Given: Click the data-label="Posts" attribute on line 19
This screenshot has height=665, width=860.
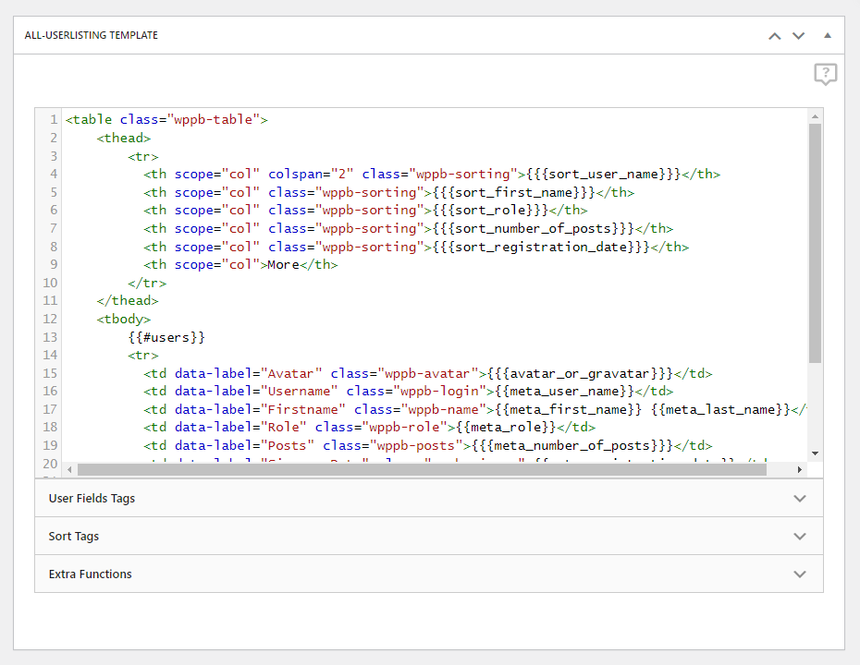Looking at the screenshot, I should pos(244,446).
